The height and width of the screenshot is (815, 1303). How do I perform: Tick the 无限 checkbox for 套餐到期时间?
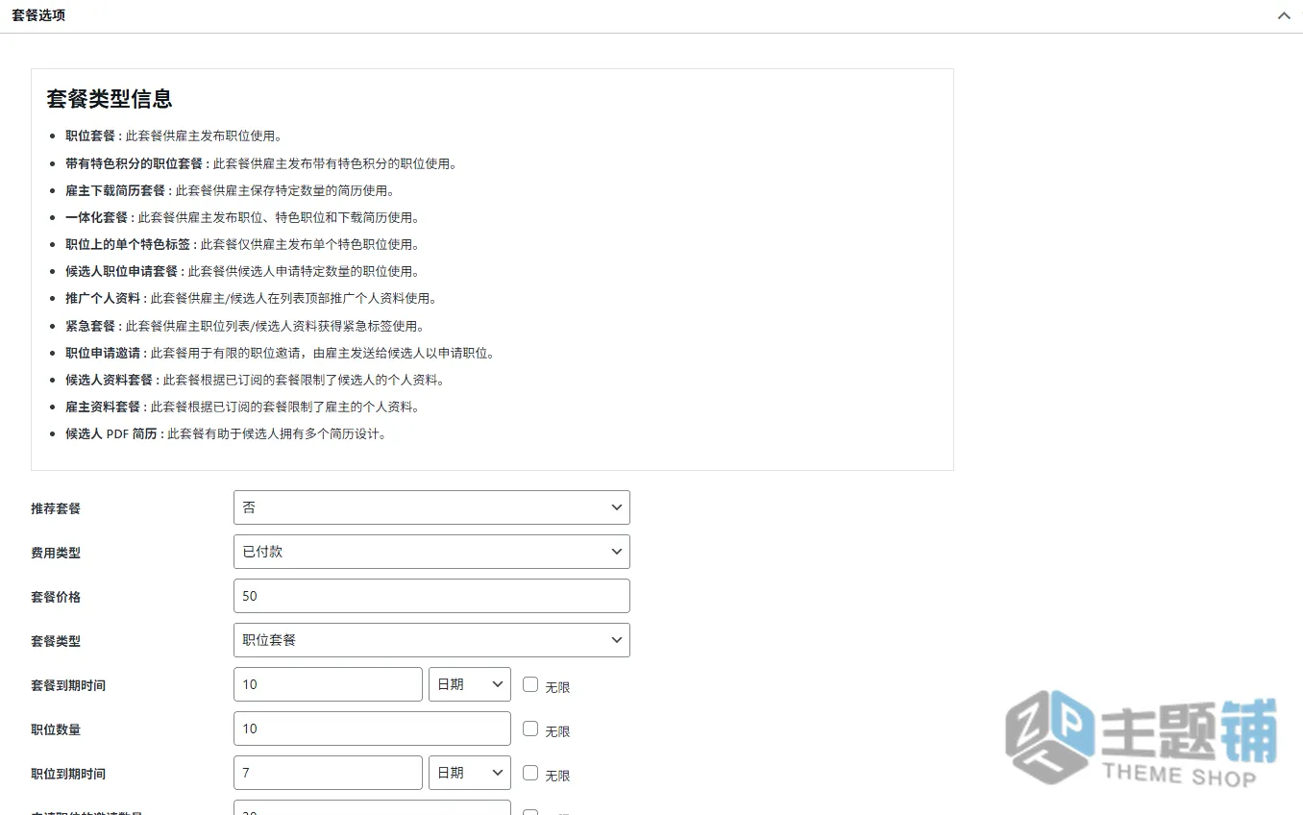click(x=530, y=684)
